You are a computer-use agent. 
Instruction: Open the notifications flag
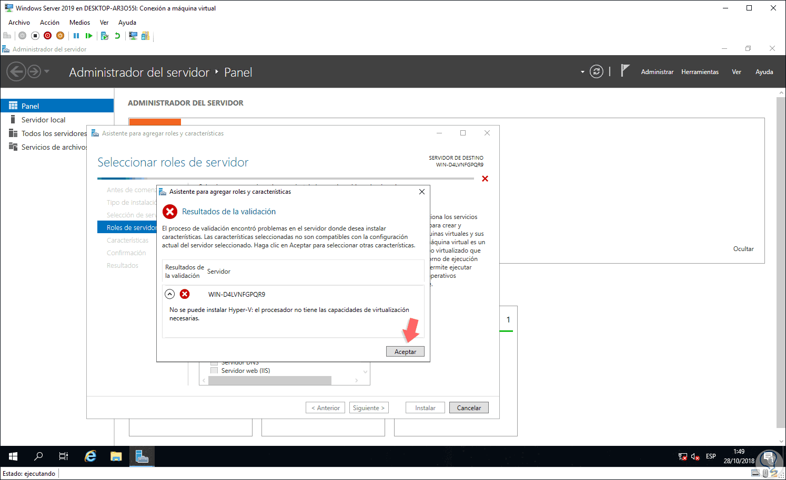tap(625, 71)
